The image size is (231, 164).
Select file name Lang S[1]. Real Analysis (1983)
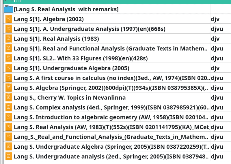(56, 39)
